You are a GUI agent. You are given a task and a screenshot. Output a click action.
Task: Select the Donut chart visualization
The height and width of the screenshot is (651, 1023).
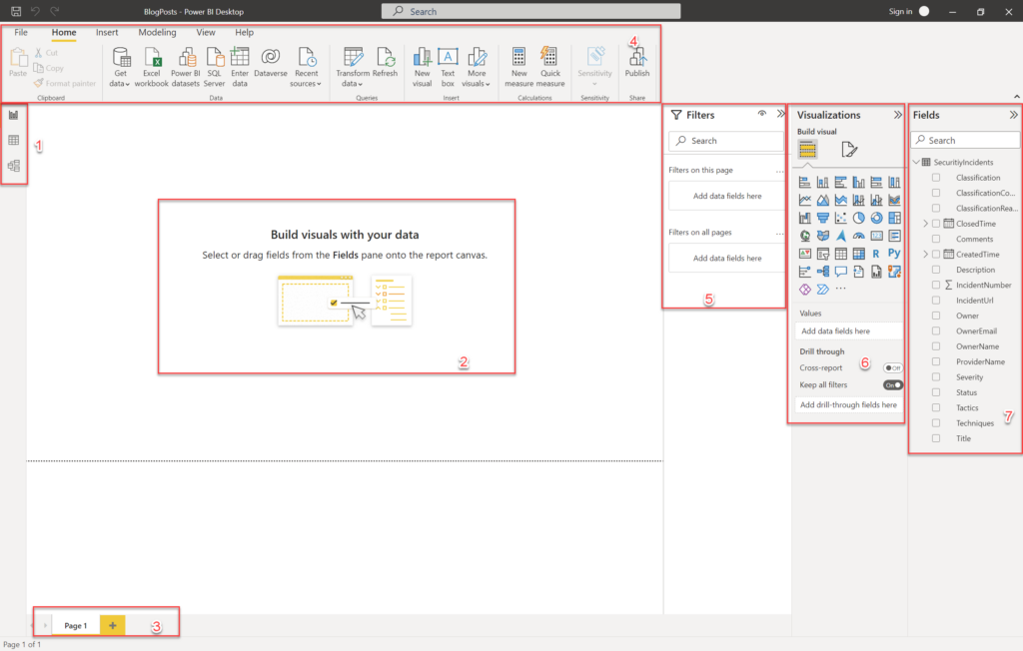point(876,218)
